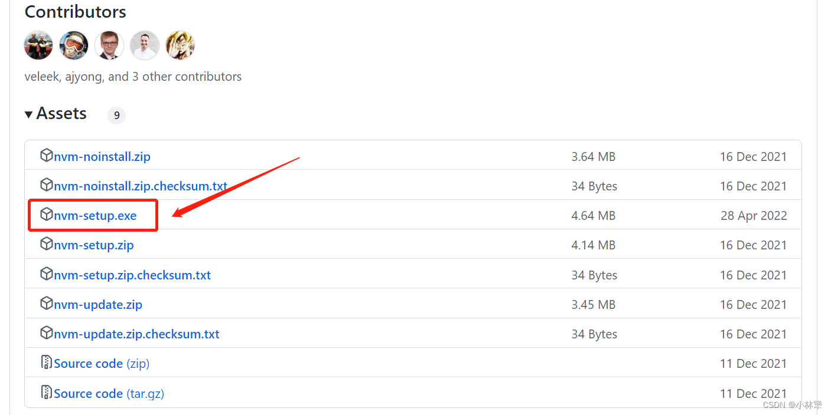
Task: Click the package icon beside nvm-noinstall.zip.checksum.txt
Action: pos(46,185)
